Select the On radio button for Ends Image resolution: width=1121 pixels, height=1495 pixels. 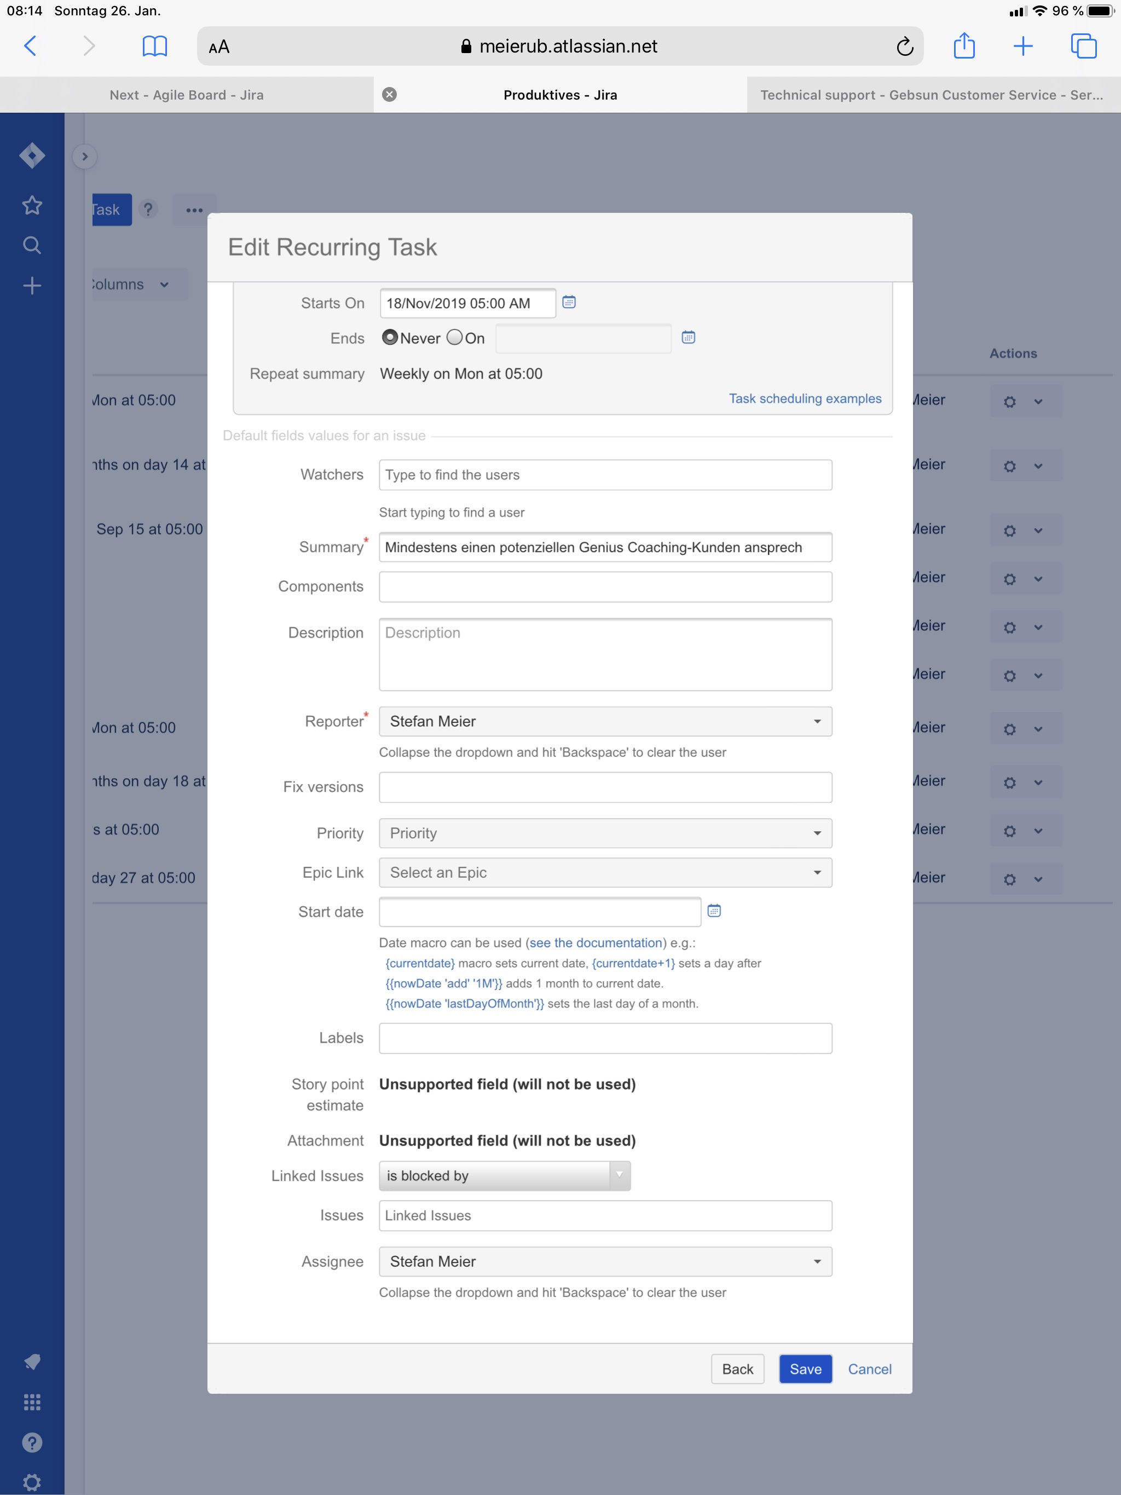point(454,337)
